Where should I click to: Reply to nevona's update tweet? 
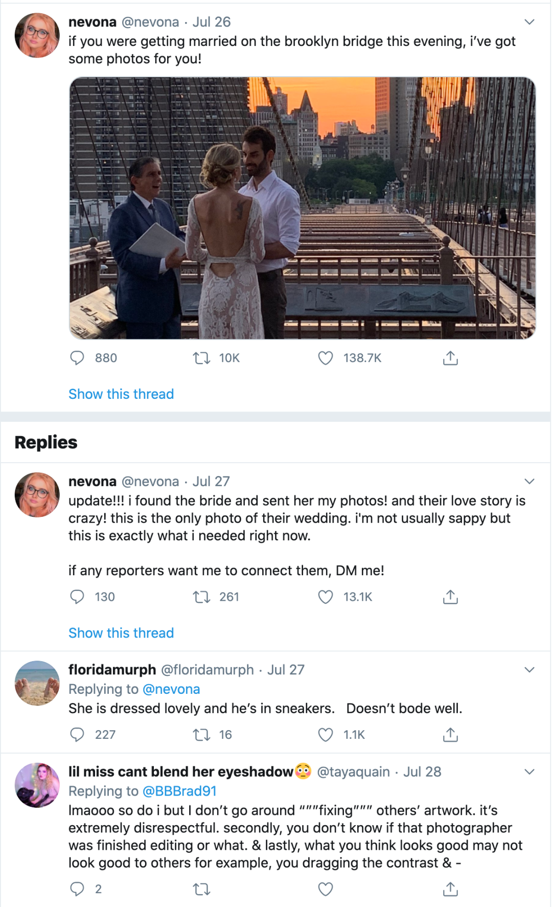[x=77, y=597]
